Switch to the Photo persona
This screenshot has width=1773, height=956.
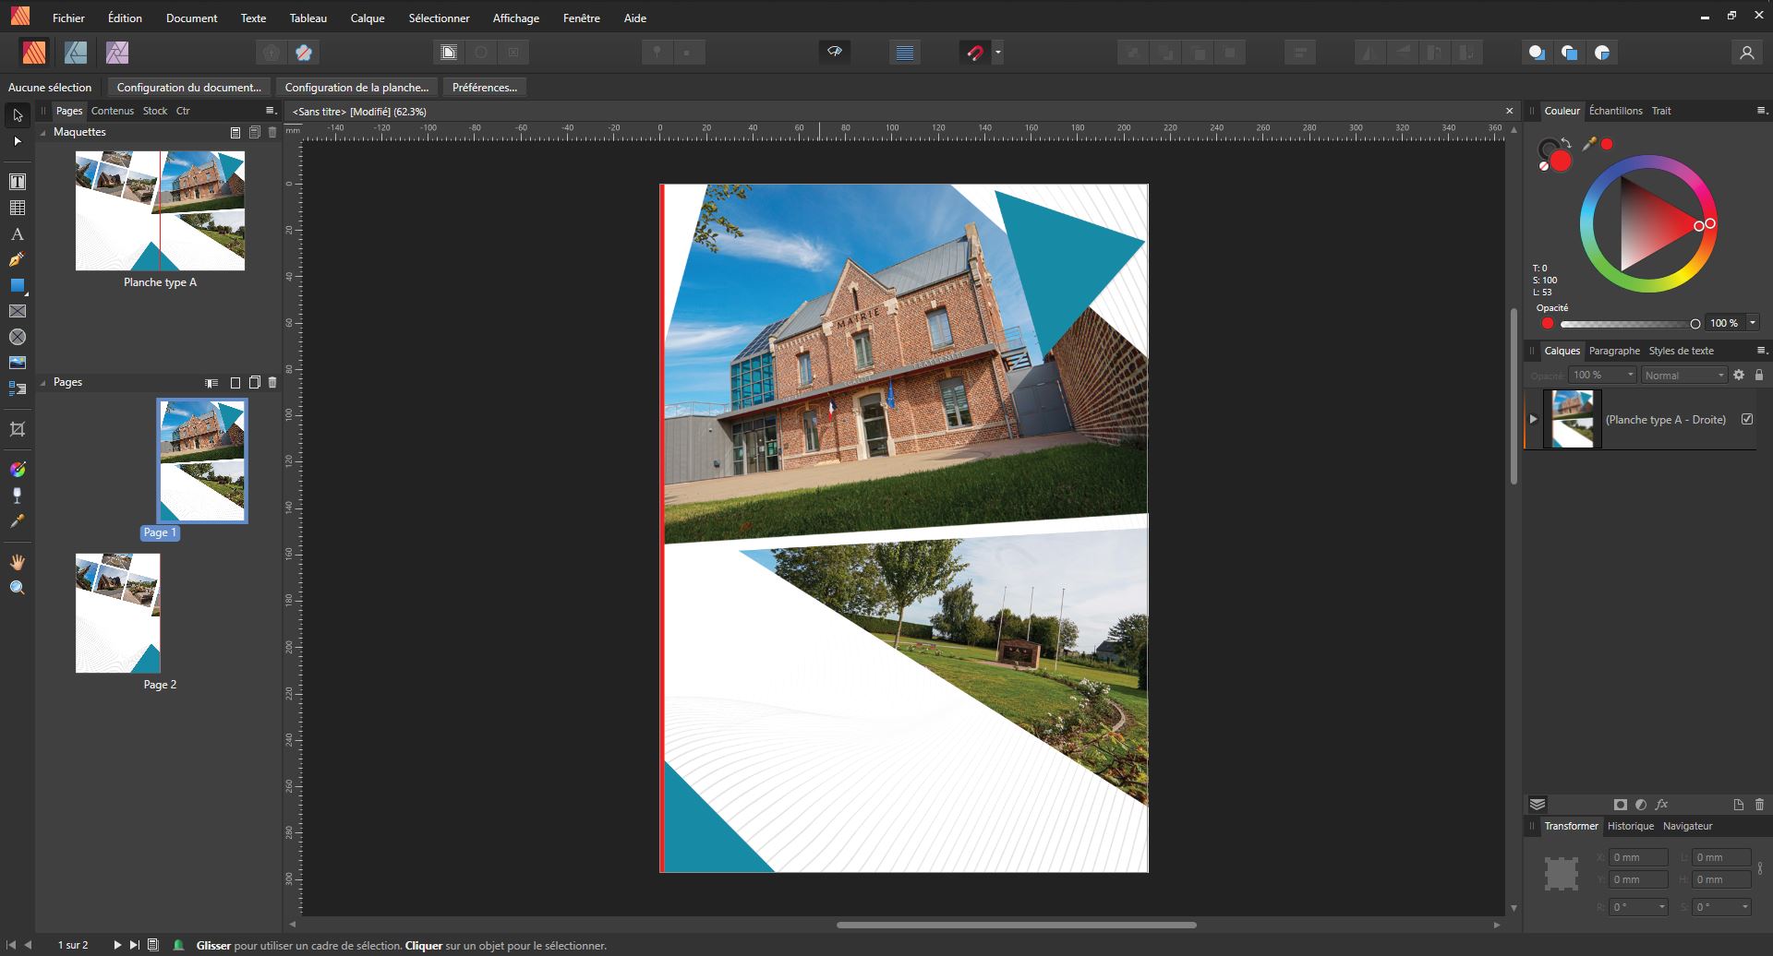pos(117,53)
